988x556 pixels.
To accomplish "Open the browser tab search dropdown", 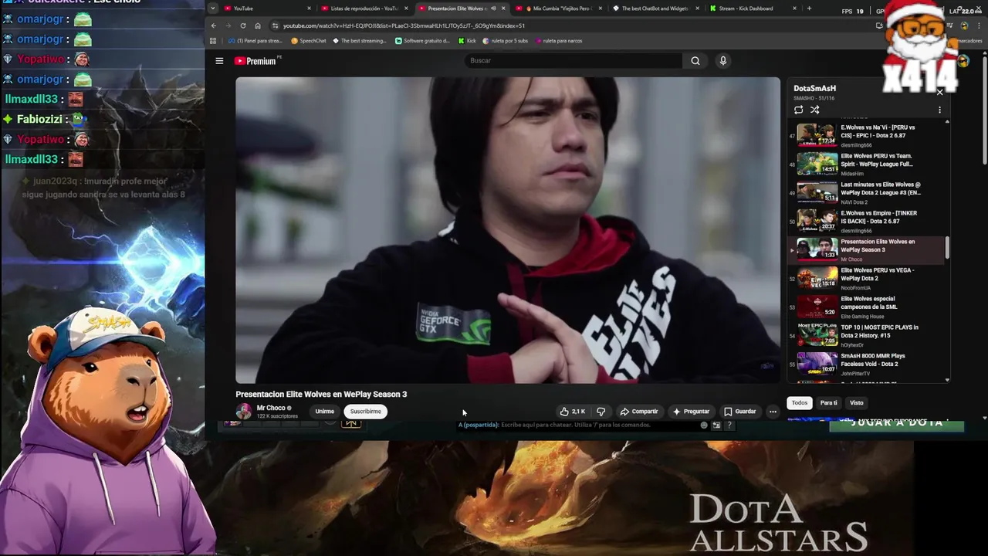I will coord(212,8).
